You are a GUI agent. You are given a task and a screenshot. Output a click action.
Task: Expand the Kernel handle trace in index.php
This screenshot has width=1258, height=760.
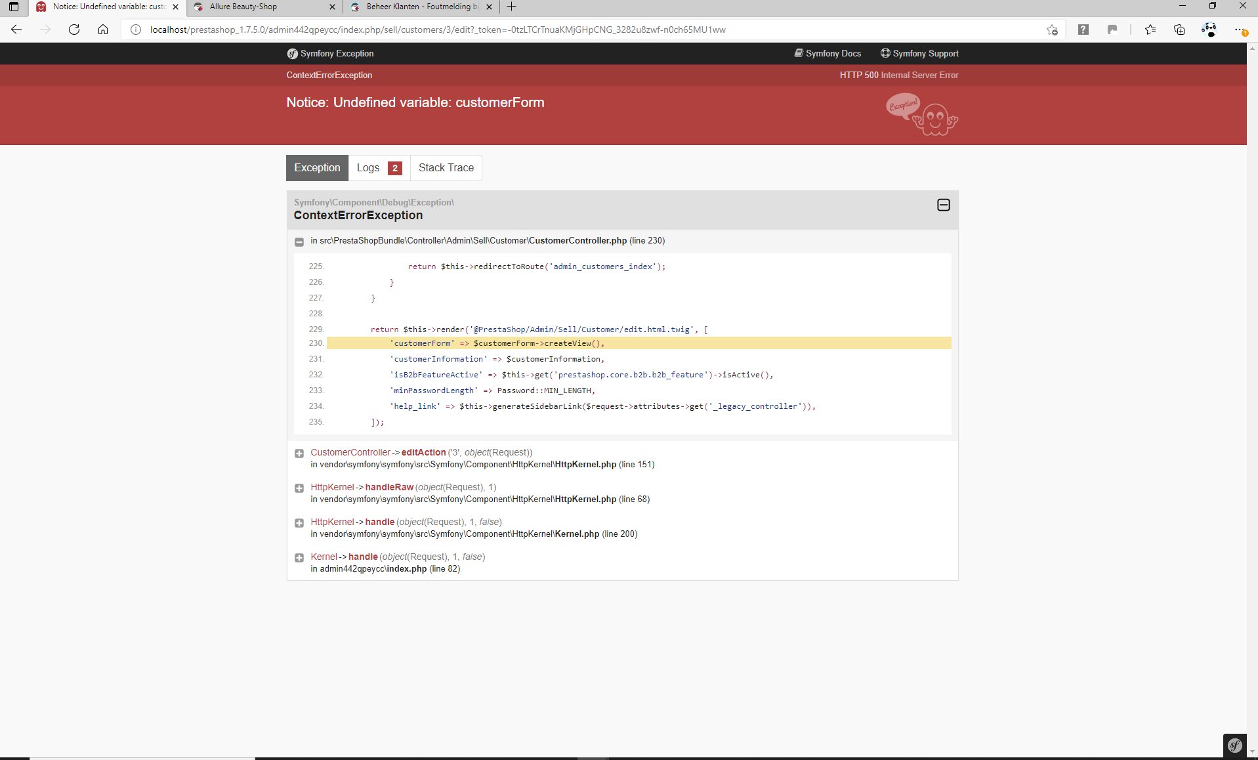[x=299, y=558]
